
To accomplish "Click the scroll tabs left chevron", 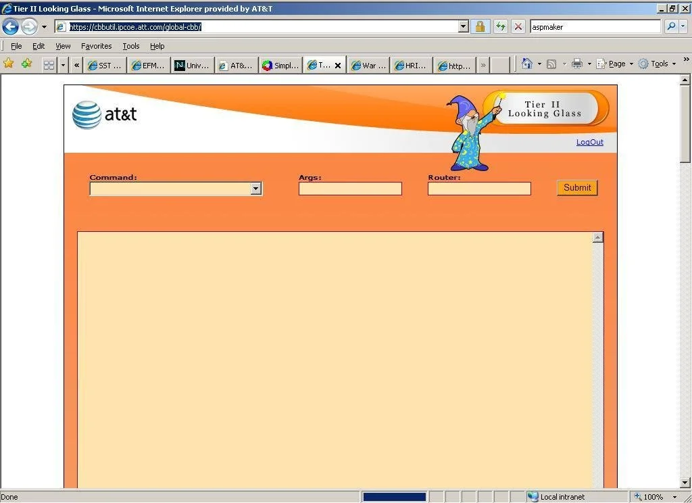I will tap(77, 66).
